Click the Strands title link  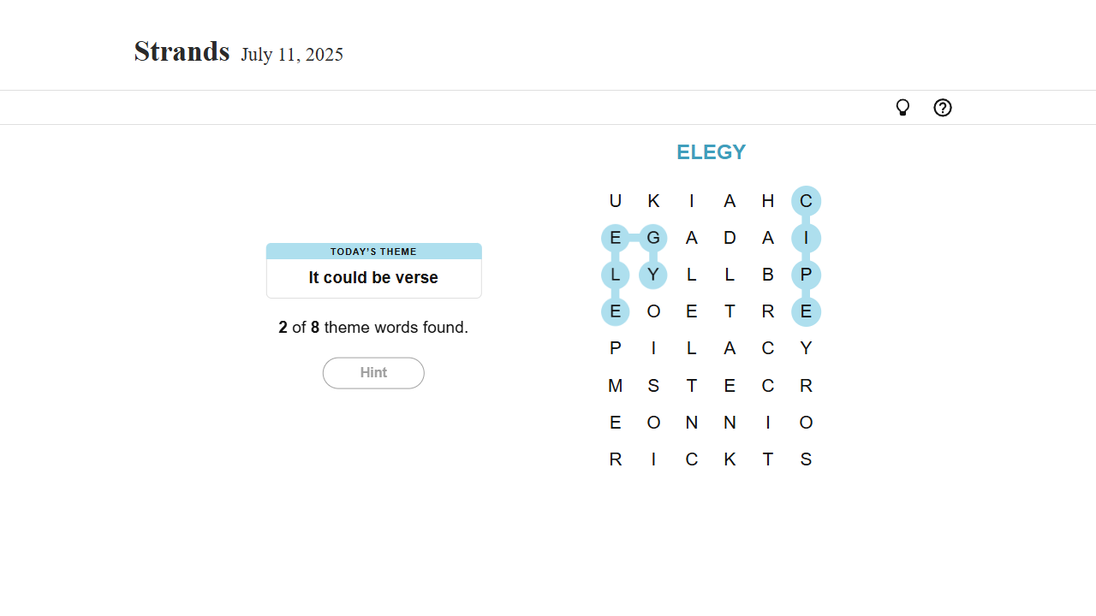click(182, 51)
